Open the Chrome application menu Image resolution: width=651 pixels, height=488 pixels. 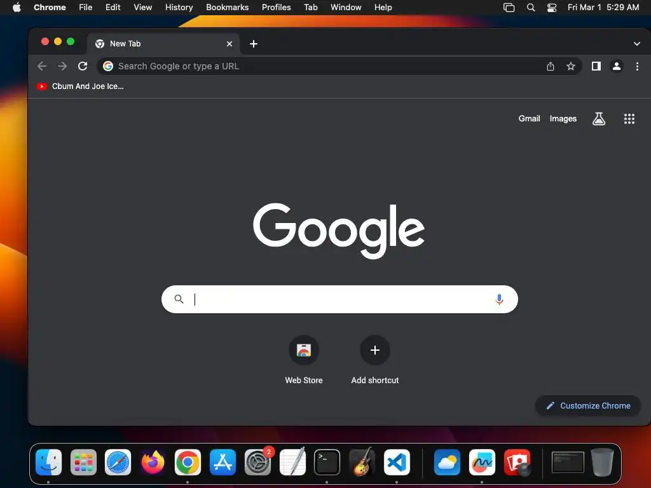pos(50,8)
